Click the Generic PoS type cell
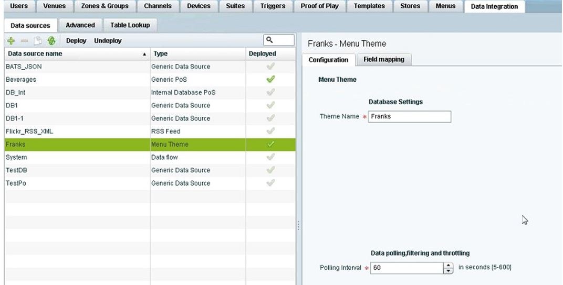 tap(198, 80)
